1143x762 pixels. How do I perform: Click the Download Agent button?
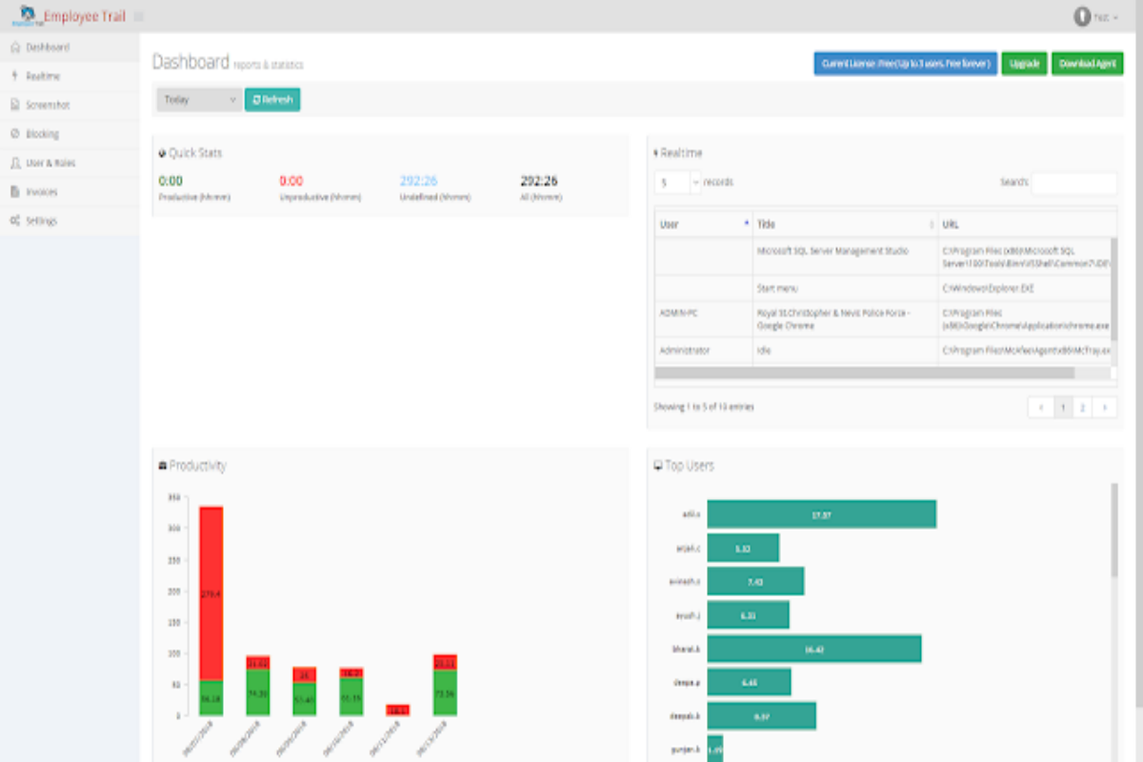click(1087, 64)
